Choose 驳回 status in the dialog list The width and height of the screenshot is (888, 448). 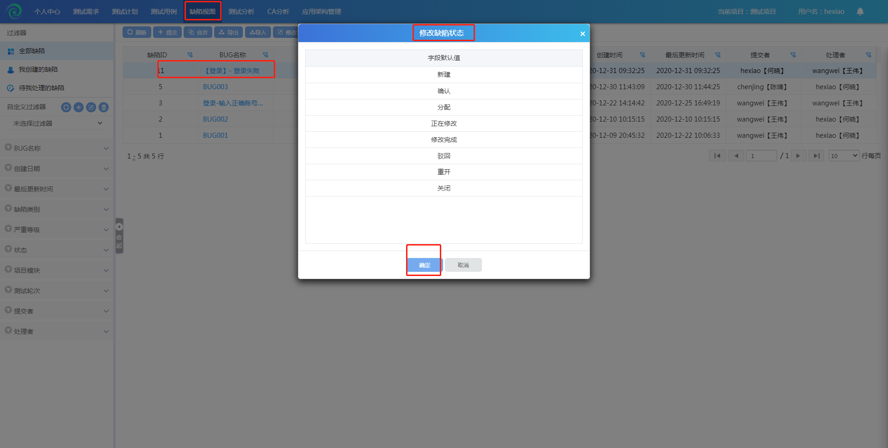(444, 156)
